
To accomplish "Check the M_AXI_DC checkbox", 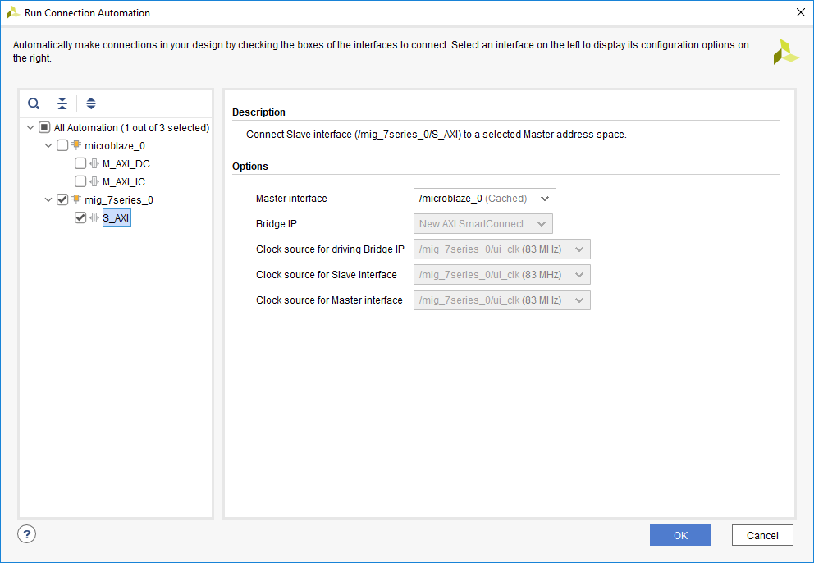I will tap(80, 163).
